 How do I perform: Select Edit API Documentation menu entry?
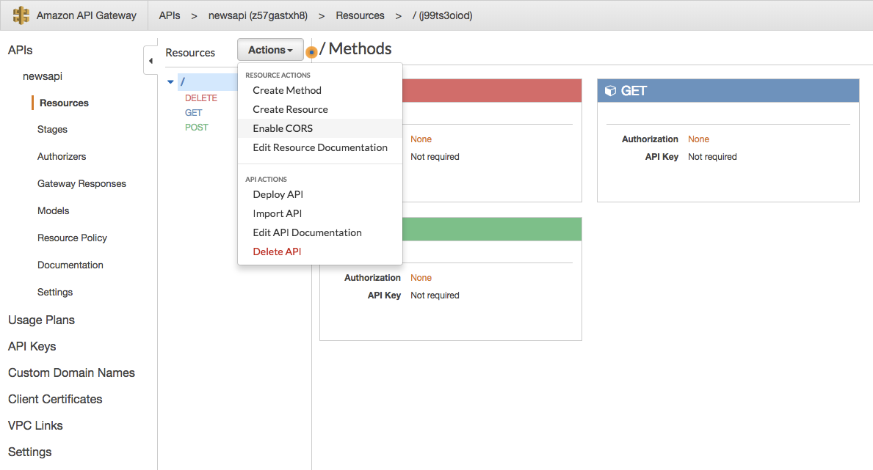tap(308, 232)
